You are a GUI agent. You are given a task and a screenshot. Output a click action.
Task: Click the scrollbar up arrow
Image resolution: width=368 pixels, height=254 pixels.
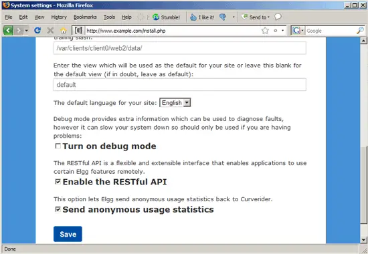363,41
